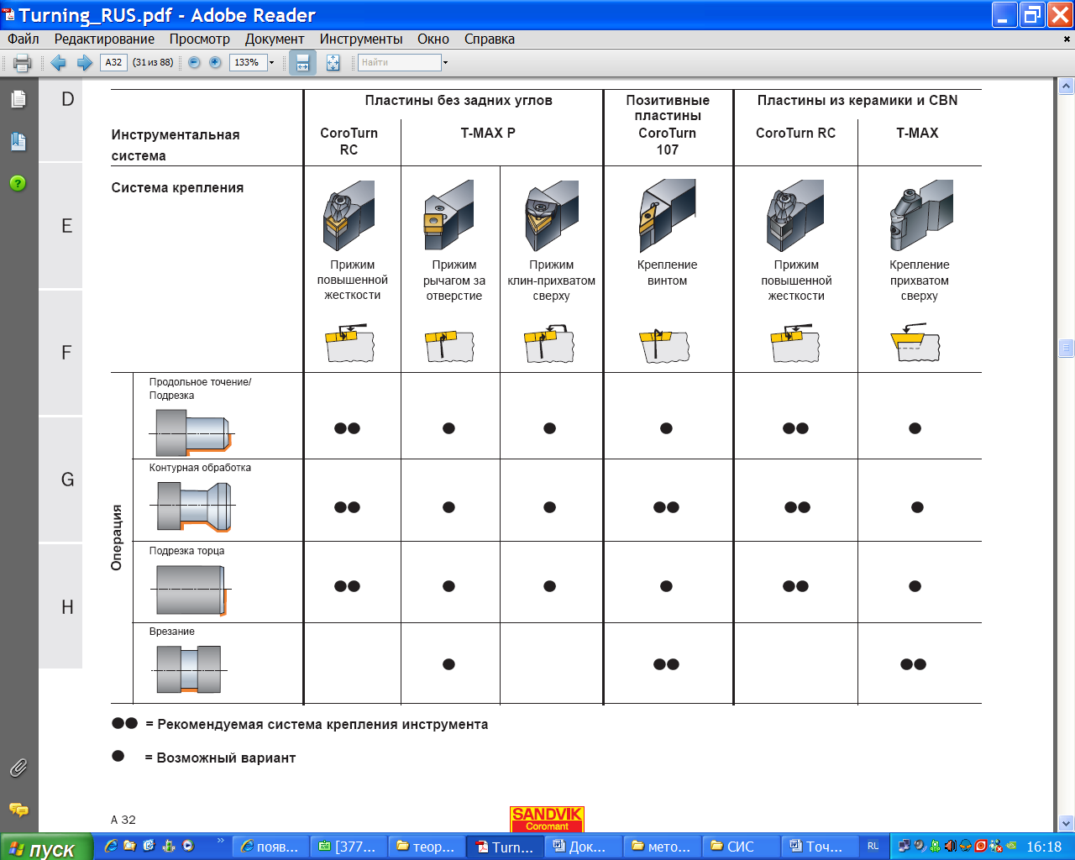Click the 'Система крепления' row label
The height and width of the screenshot is (860, 1075).
point(177,187)
